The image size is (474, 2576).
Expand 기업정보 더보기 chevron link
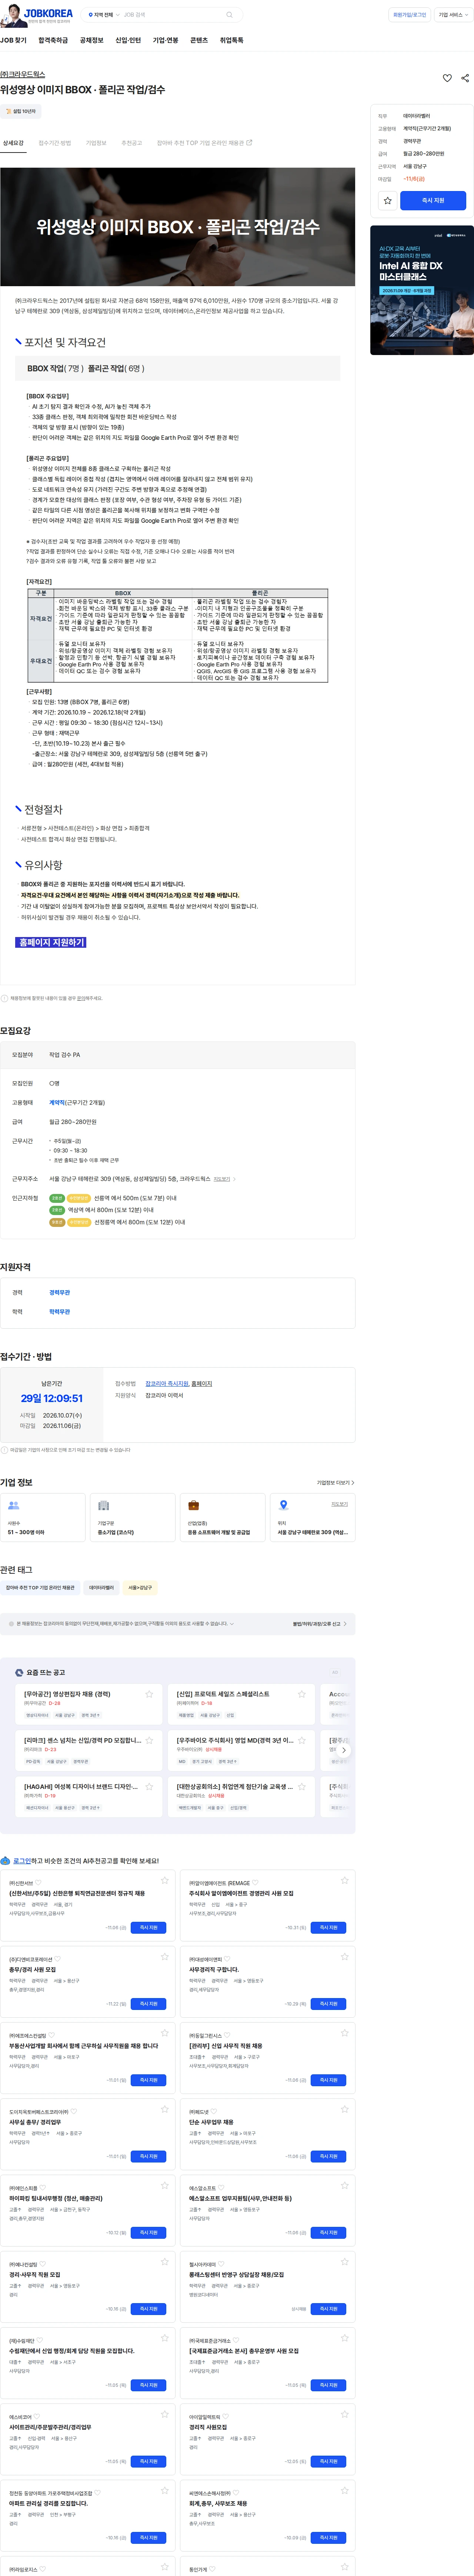coord(336,1483)
